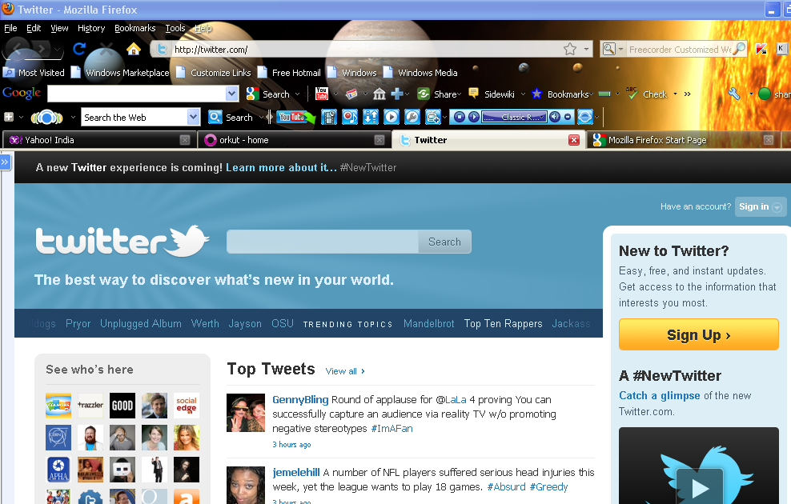
Task: Open the radio station Classic R... dropdown
Action: 542,117
